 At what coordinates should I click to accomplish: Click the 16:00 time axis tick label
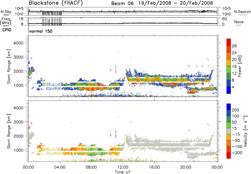(154, 167)
